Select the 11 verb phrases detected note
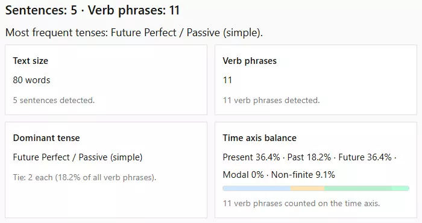 pos(271,100)
